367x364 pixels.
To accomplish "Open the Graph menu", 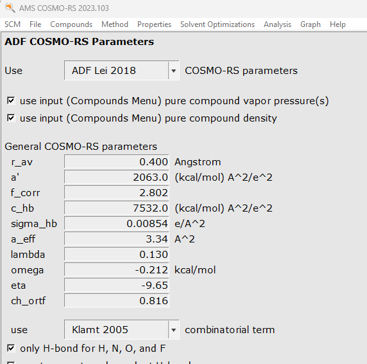I will [x=311, y=24].
